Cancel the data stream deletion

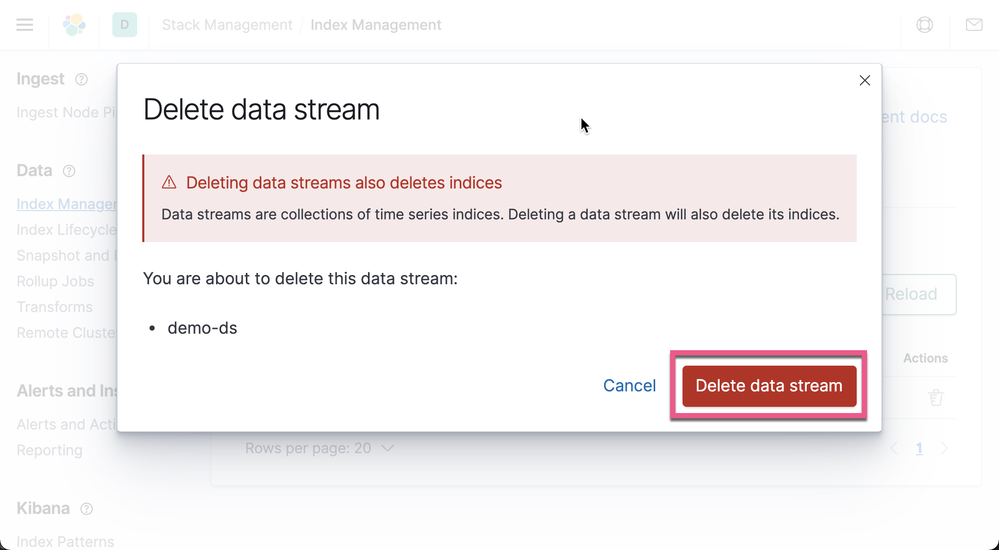(x=629, y=385)
